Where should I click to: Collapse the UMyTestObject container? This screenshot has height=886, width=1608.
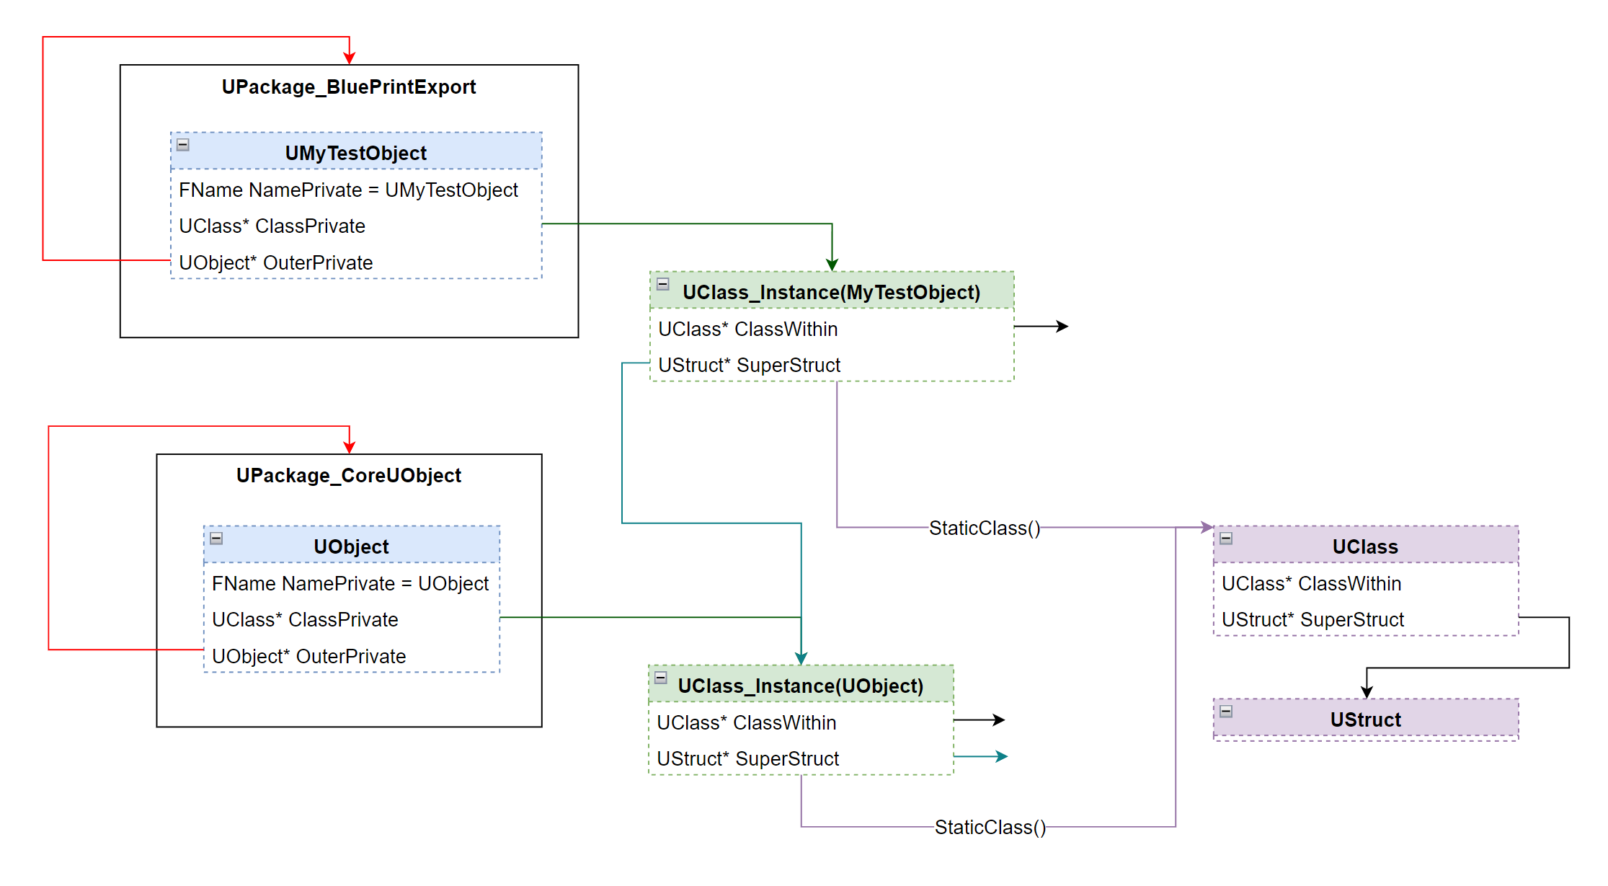coord(183,145)
